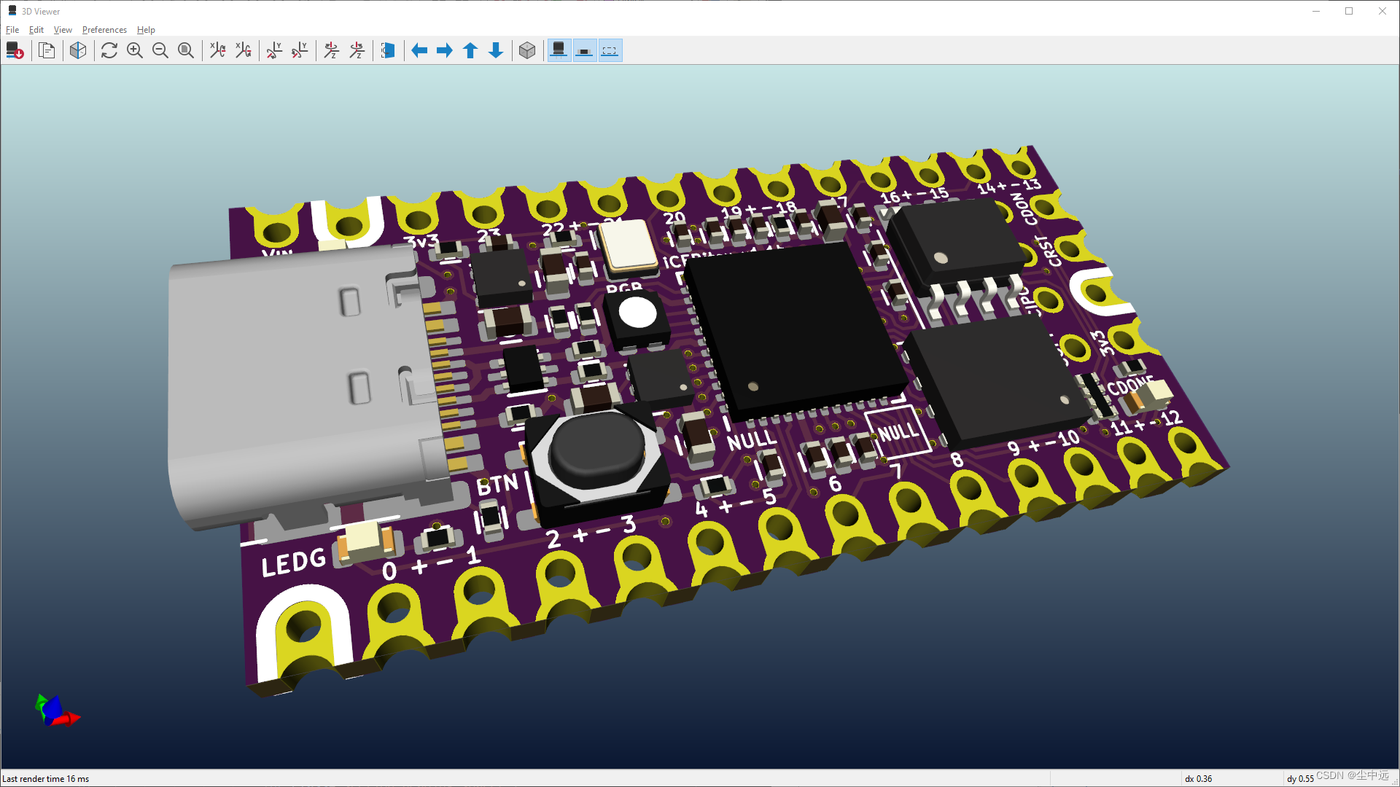
Task: Click the flip board icon
Action: click(389, 50)
